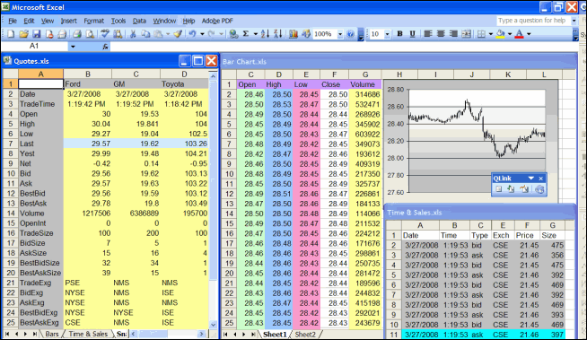Expand the Name Box dropdown arrow

(x=73, y=47)
